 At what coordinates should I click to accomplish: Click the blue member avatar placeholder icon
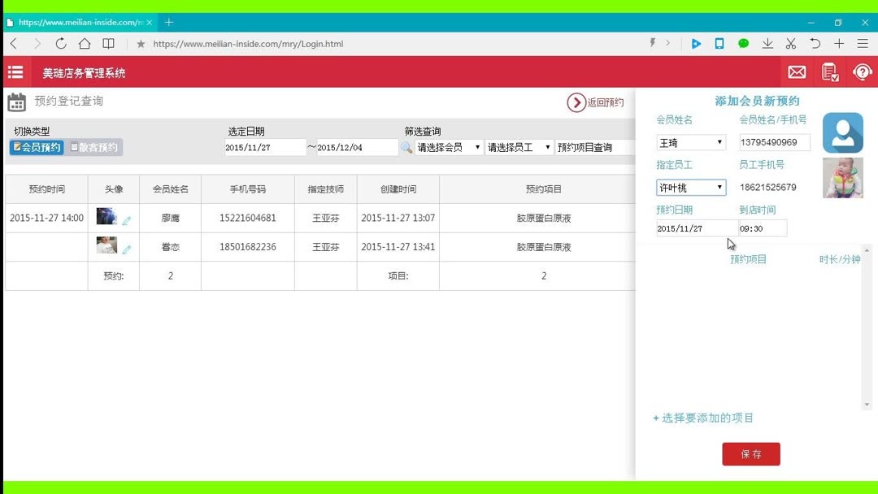pyautogui.click(x=842, y=132)
